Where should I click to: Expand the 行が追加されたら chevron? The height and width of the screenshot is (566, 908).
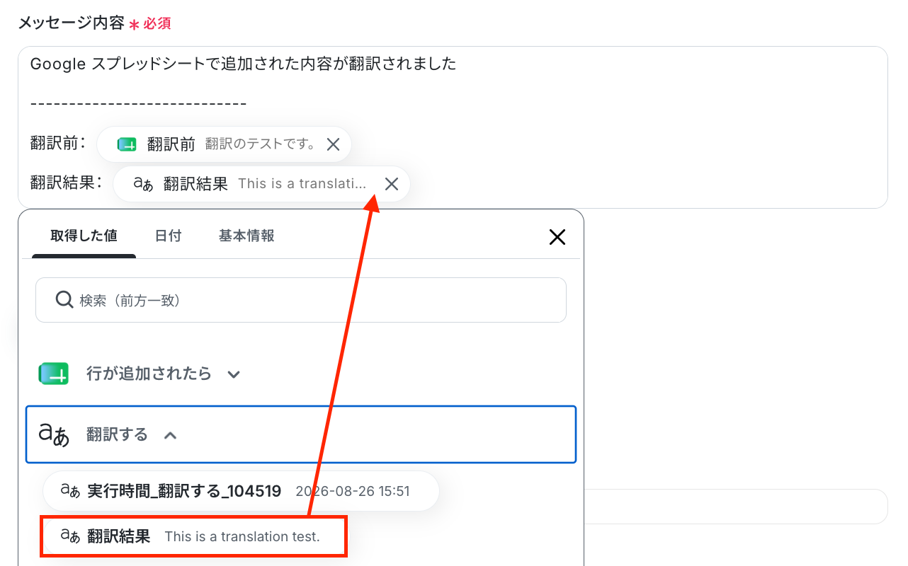point(234,374)
